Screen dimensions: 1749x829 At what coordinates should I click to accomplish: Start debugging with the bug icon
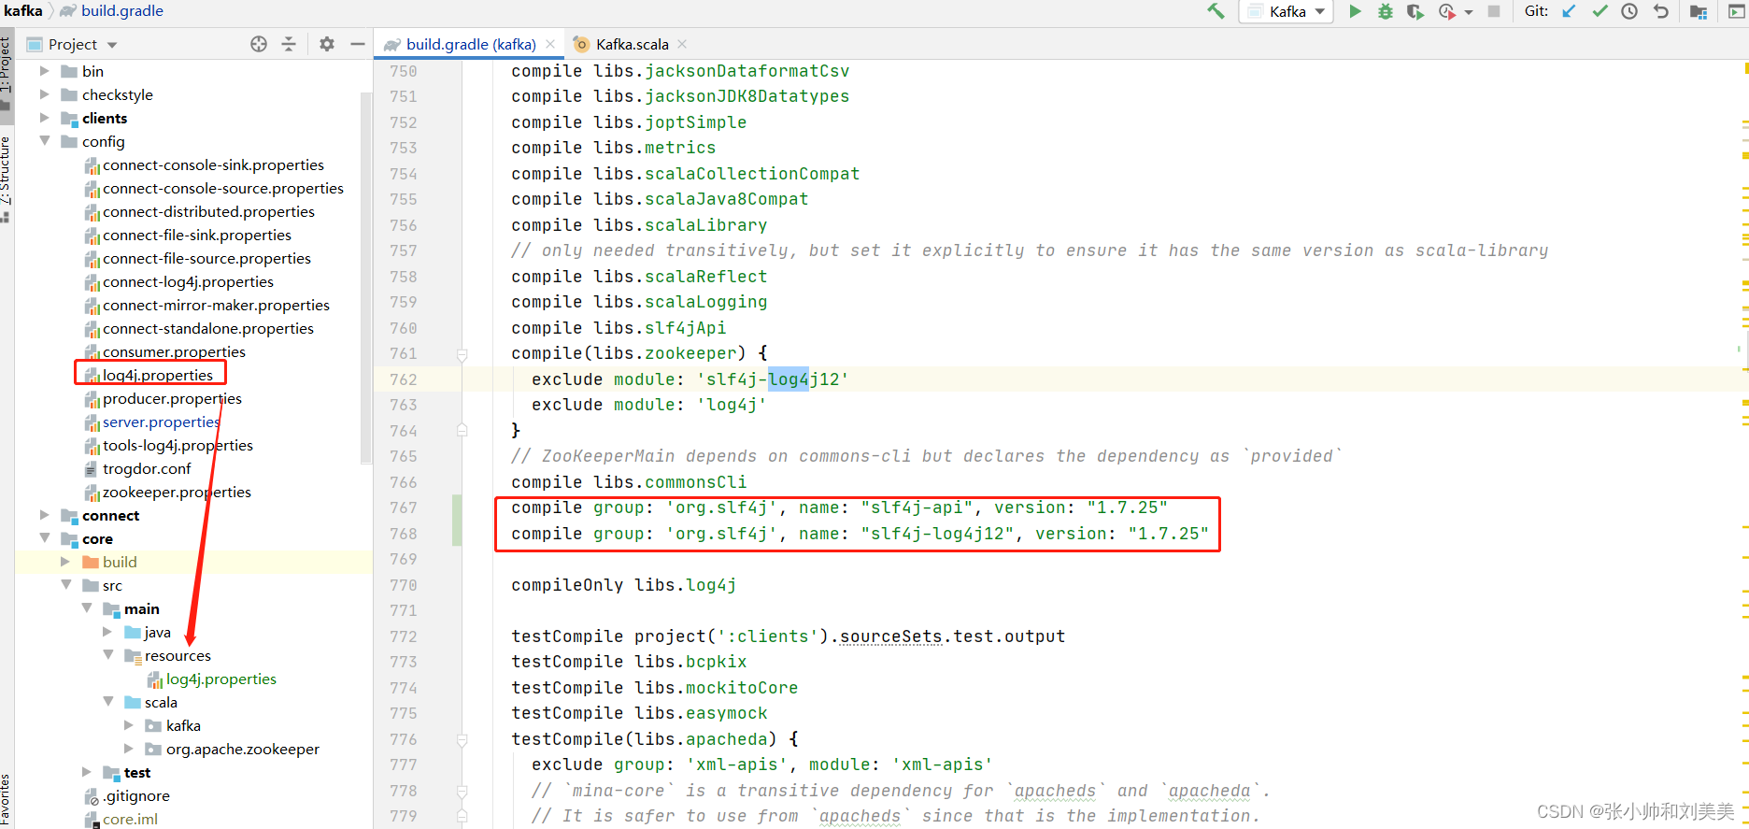tap(1386, 11)
